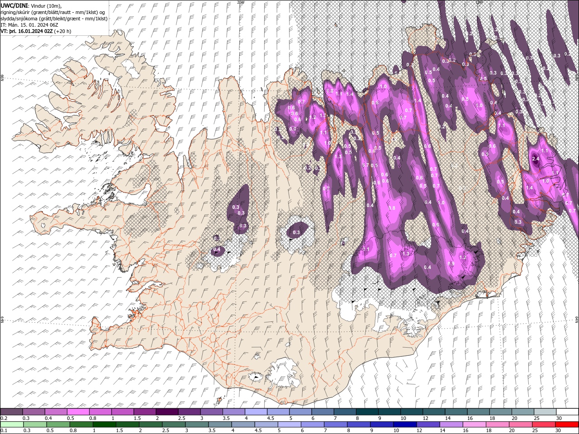
Task: Pick top-row legend swatch labeled 0.4
Action: point(56,412)
